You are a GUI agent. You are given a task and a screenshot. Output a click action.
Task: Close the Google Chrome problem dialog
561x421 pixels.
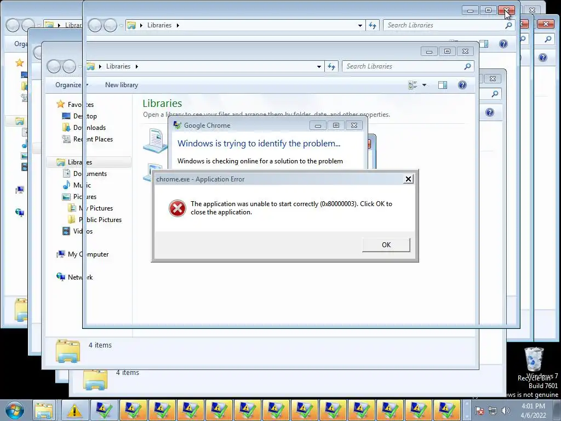pos(354,126)
